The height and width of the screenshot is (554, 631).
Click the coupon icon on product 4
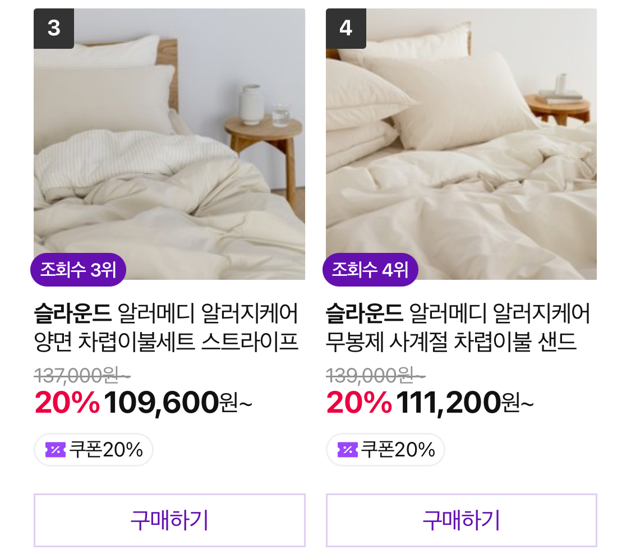pyautogui.click(x=348, y=450)
